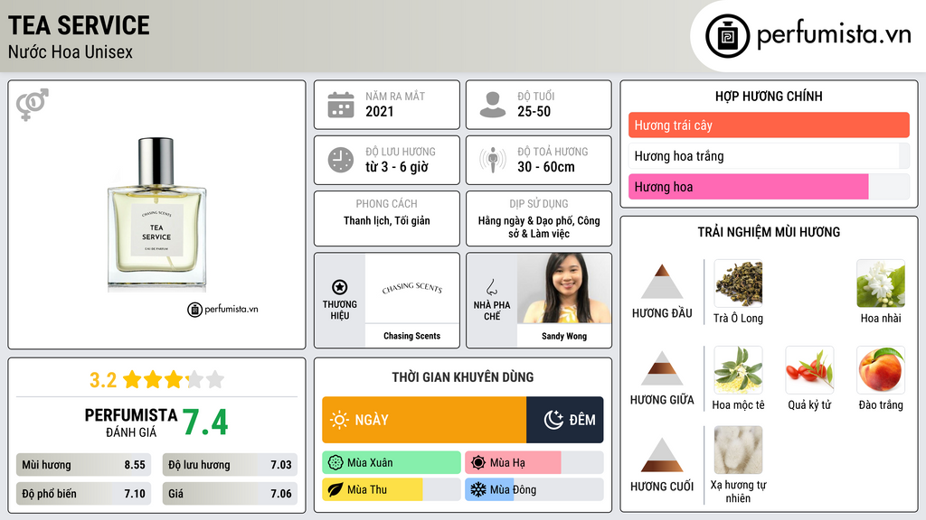The image size is (926, 520).
Task: Select the Hương hoa trắng accord bar
Action: click(x=769, y=156)
